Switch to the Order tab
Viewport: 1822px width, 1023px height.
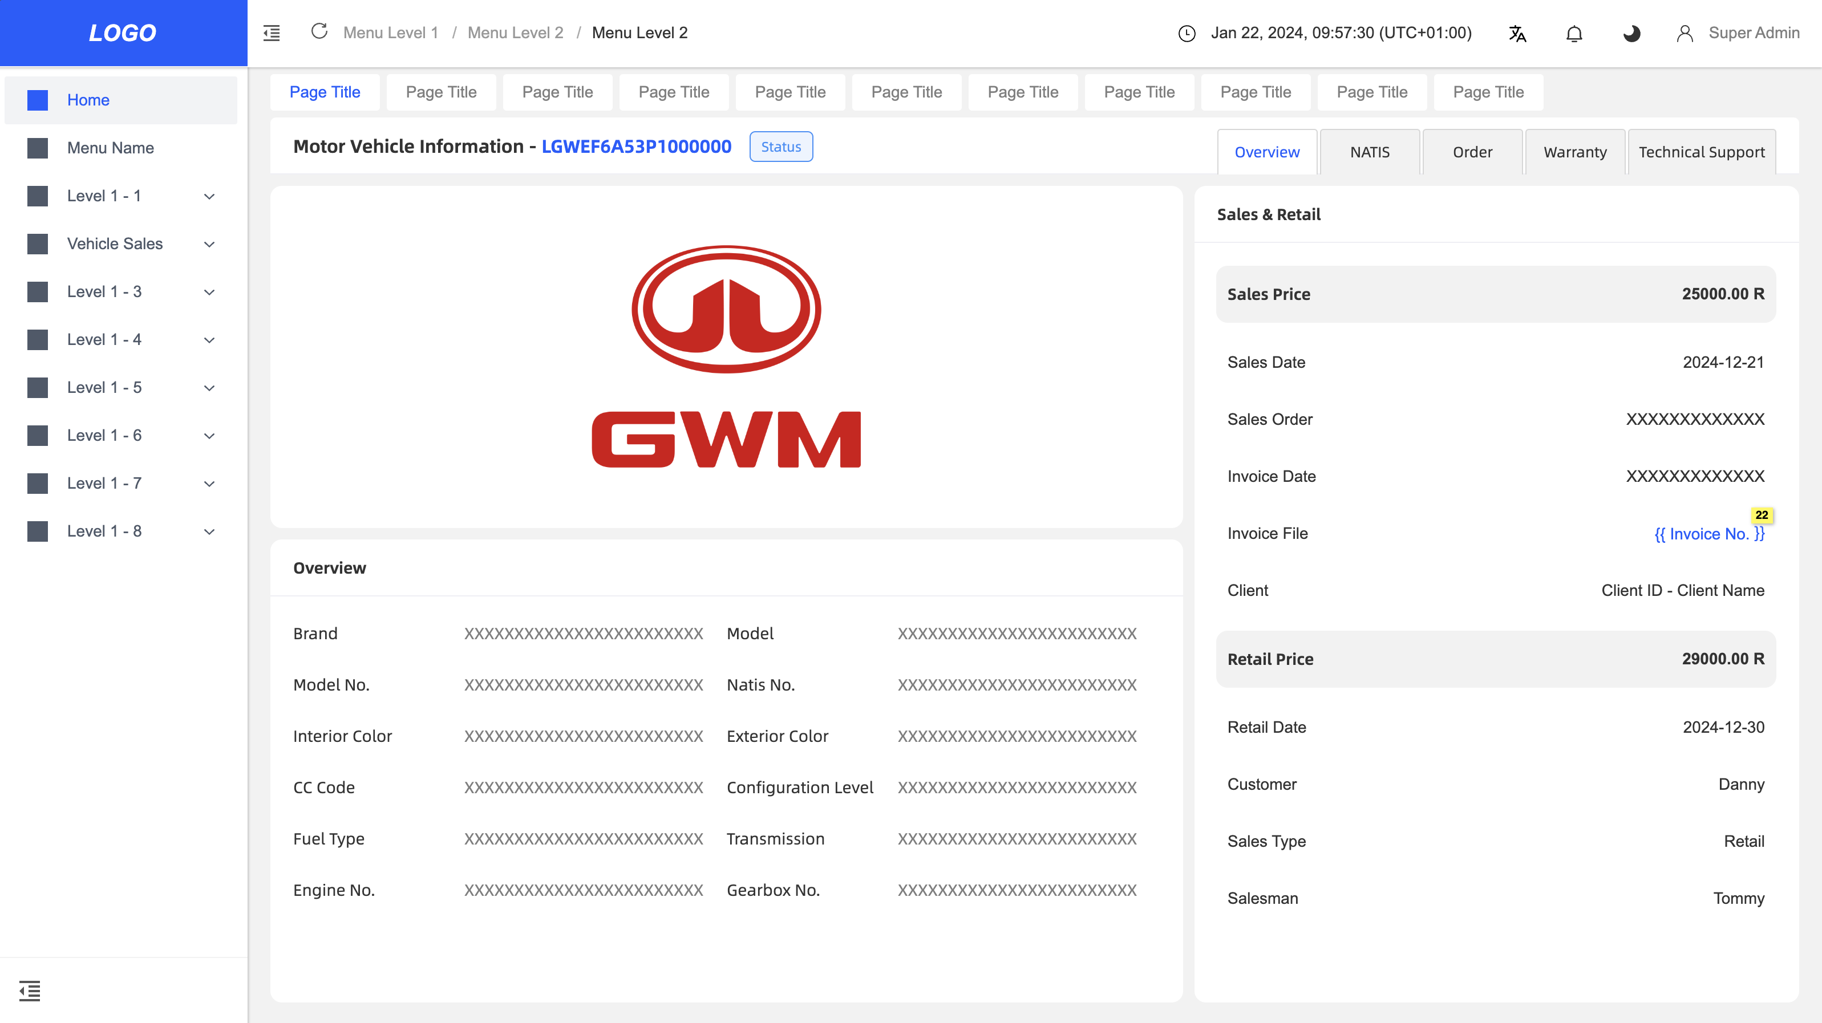pyautogui.click(x=1472, y=152)
